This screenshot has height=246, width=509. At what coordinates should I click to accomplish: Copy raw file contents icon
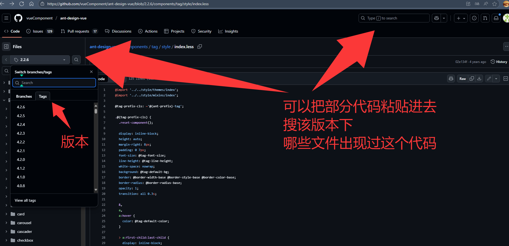pyautogui.click(x=472, y=79)
